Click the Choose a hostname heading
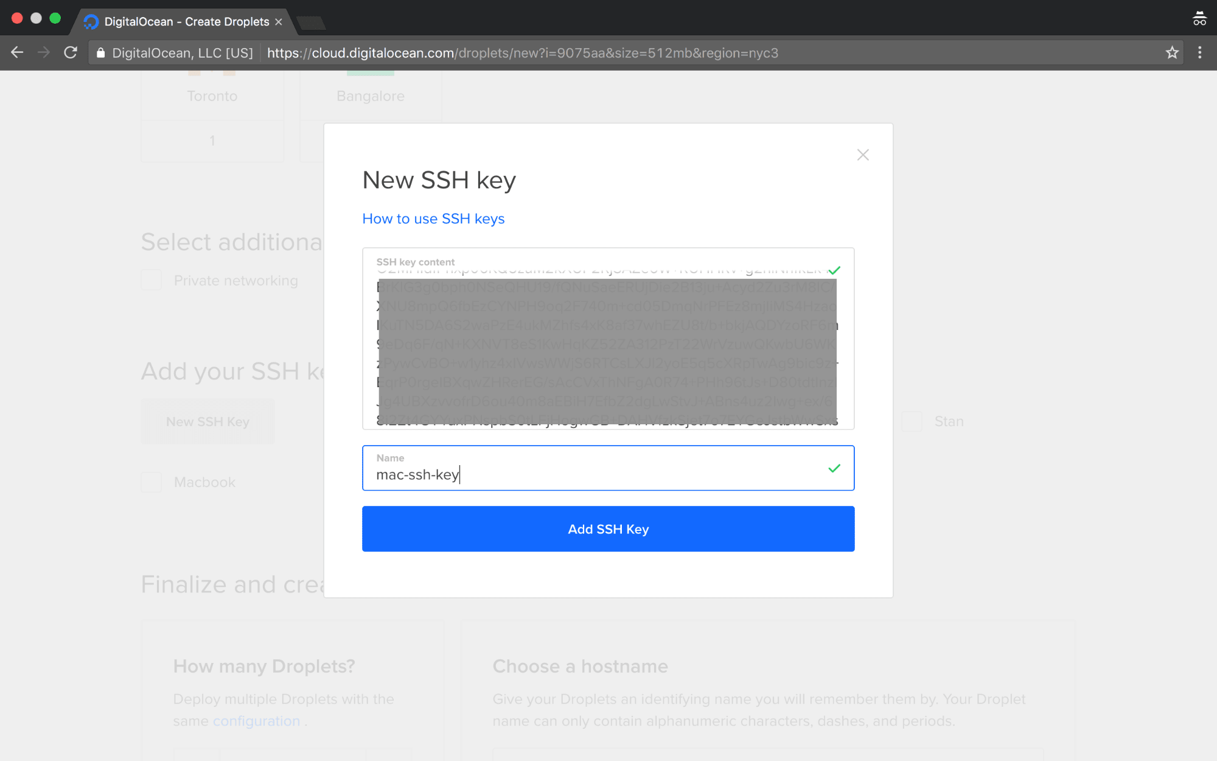1217x761 pixels. pyautogui.click(x=580, y=666)
